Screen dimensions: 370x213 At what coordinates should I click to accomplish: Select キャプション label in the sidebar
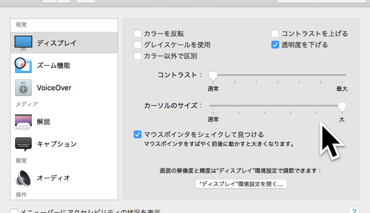pyautogui.click(x=57, y=144)
